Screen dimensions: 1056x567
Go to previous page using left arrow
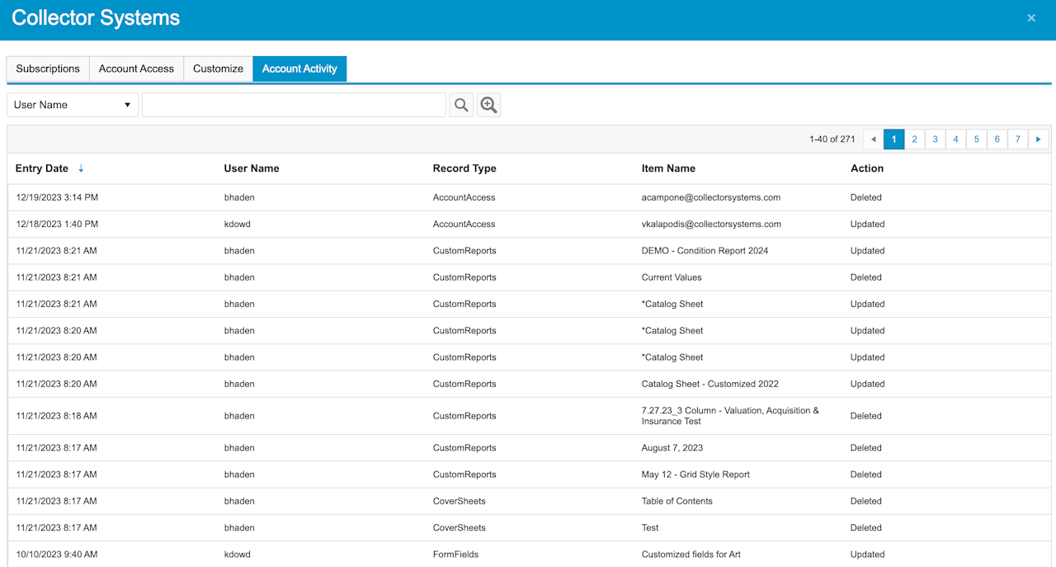point(873,139)
